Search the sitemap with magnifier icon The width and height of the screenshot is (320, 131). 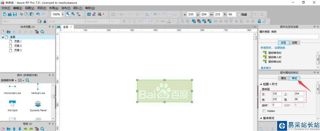(x=42, y=32)
